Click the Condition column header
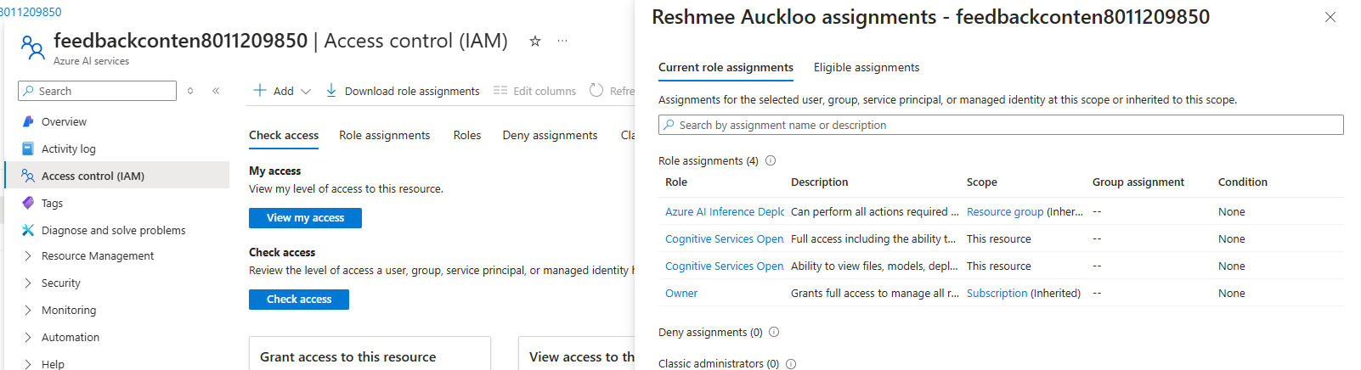Screen dimensions: 1361x370 1242,182
